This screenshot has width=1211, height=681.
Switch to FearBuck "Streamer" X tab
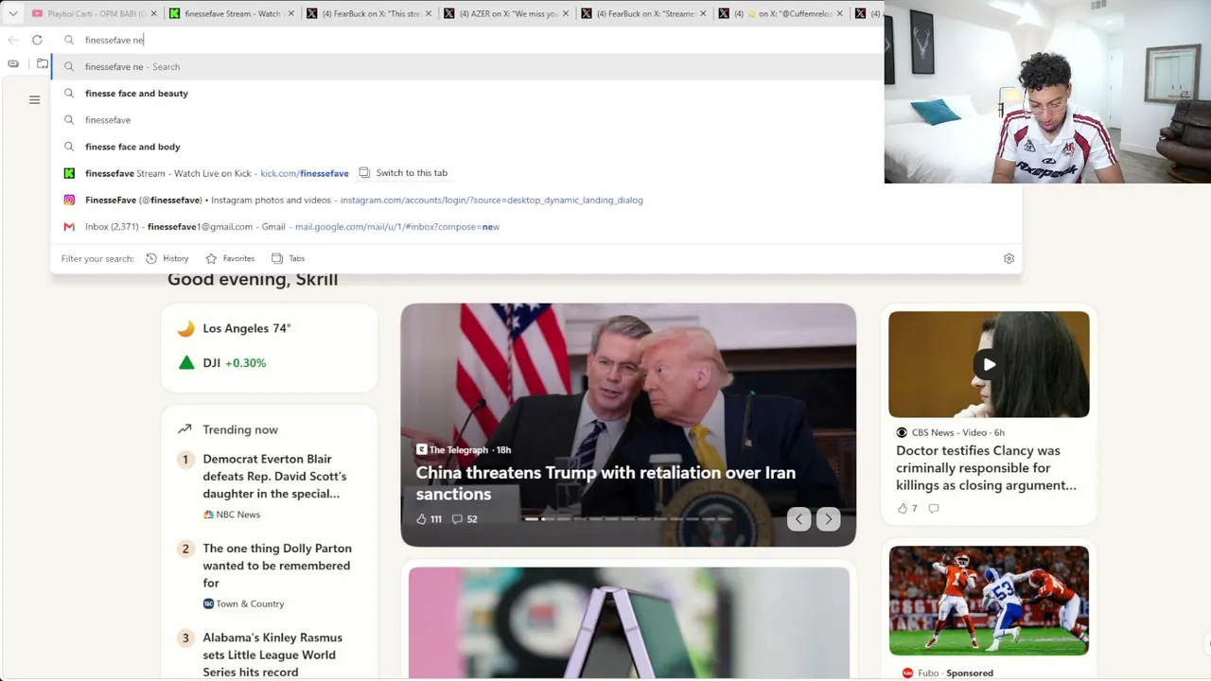pyautogui.click(x=642, y=13)
